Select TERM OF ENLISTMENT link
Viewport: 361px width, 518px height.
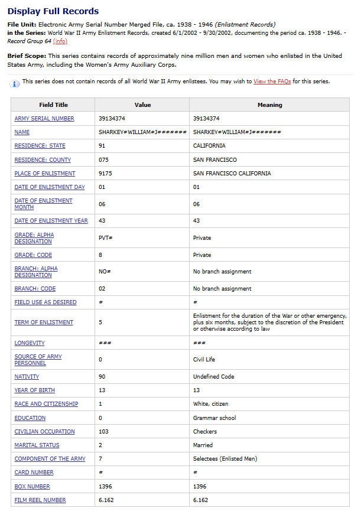pyautogui.click(x=44, y=322)
